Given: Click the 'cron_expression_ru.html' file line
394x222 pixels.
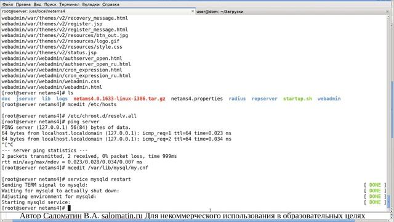Looking at the screenshot, I should [x=66, y=76].
